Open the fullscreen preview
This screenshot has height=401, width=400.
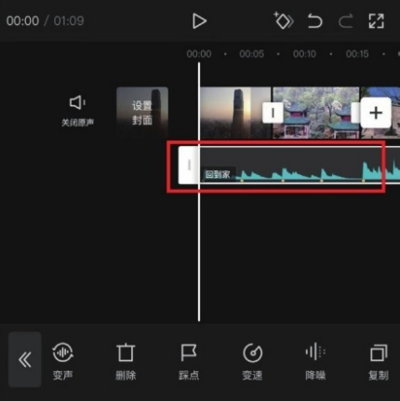[377, 21]
